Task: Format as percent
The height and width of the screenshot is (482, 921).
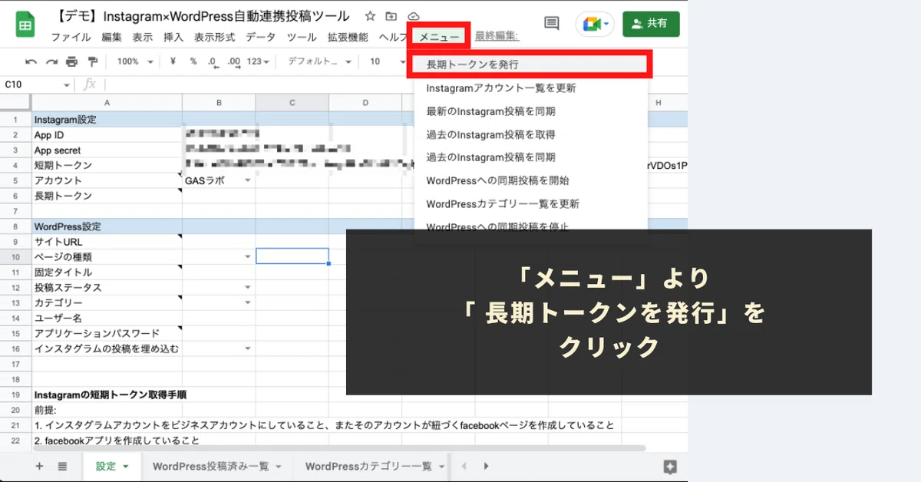Action: (193, 62)
